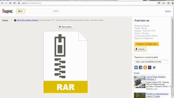
Task: Select the share link input field
Action: tap(151, 62)
